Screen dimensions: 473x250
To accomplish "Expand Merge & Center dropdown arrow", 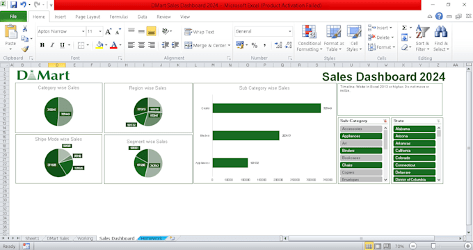I will [230, 45].
